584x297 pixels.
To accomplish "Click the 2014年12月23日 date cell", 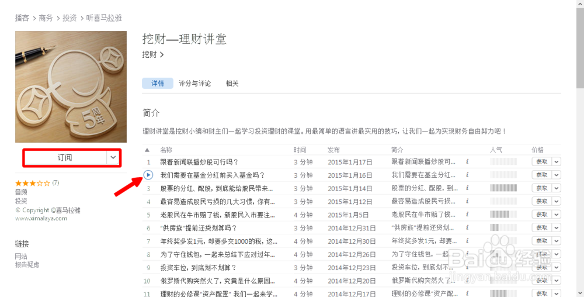I will (x=352, y=268).
